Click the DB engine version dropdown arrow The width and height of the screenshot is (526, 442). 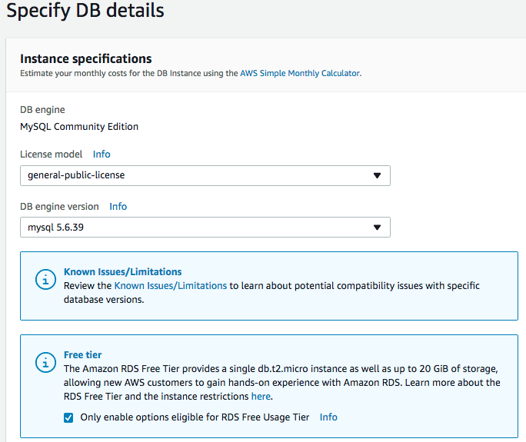[377, 228]
